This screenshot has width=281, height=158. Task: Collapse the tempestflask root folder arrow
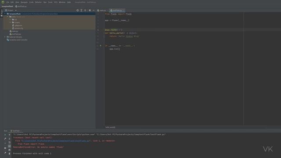click(x=5, y=14)
